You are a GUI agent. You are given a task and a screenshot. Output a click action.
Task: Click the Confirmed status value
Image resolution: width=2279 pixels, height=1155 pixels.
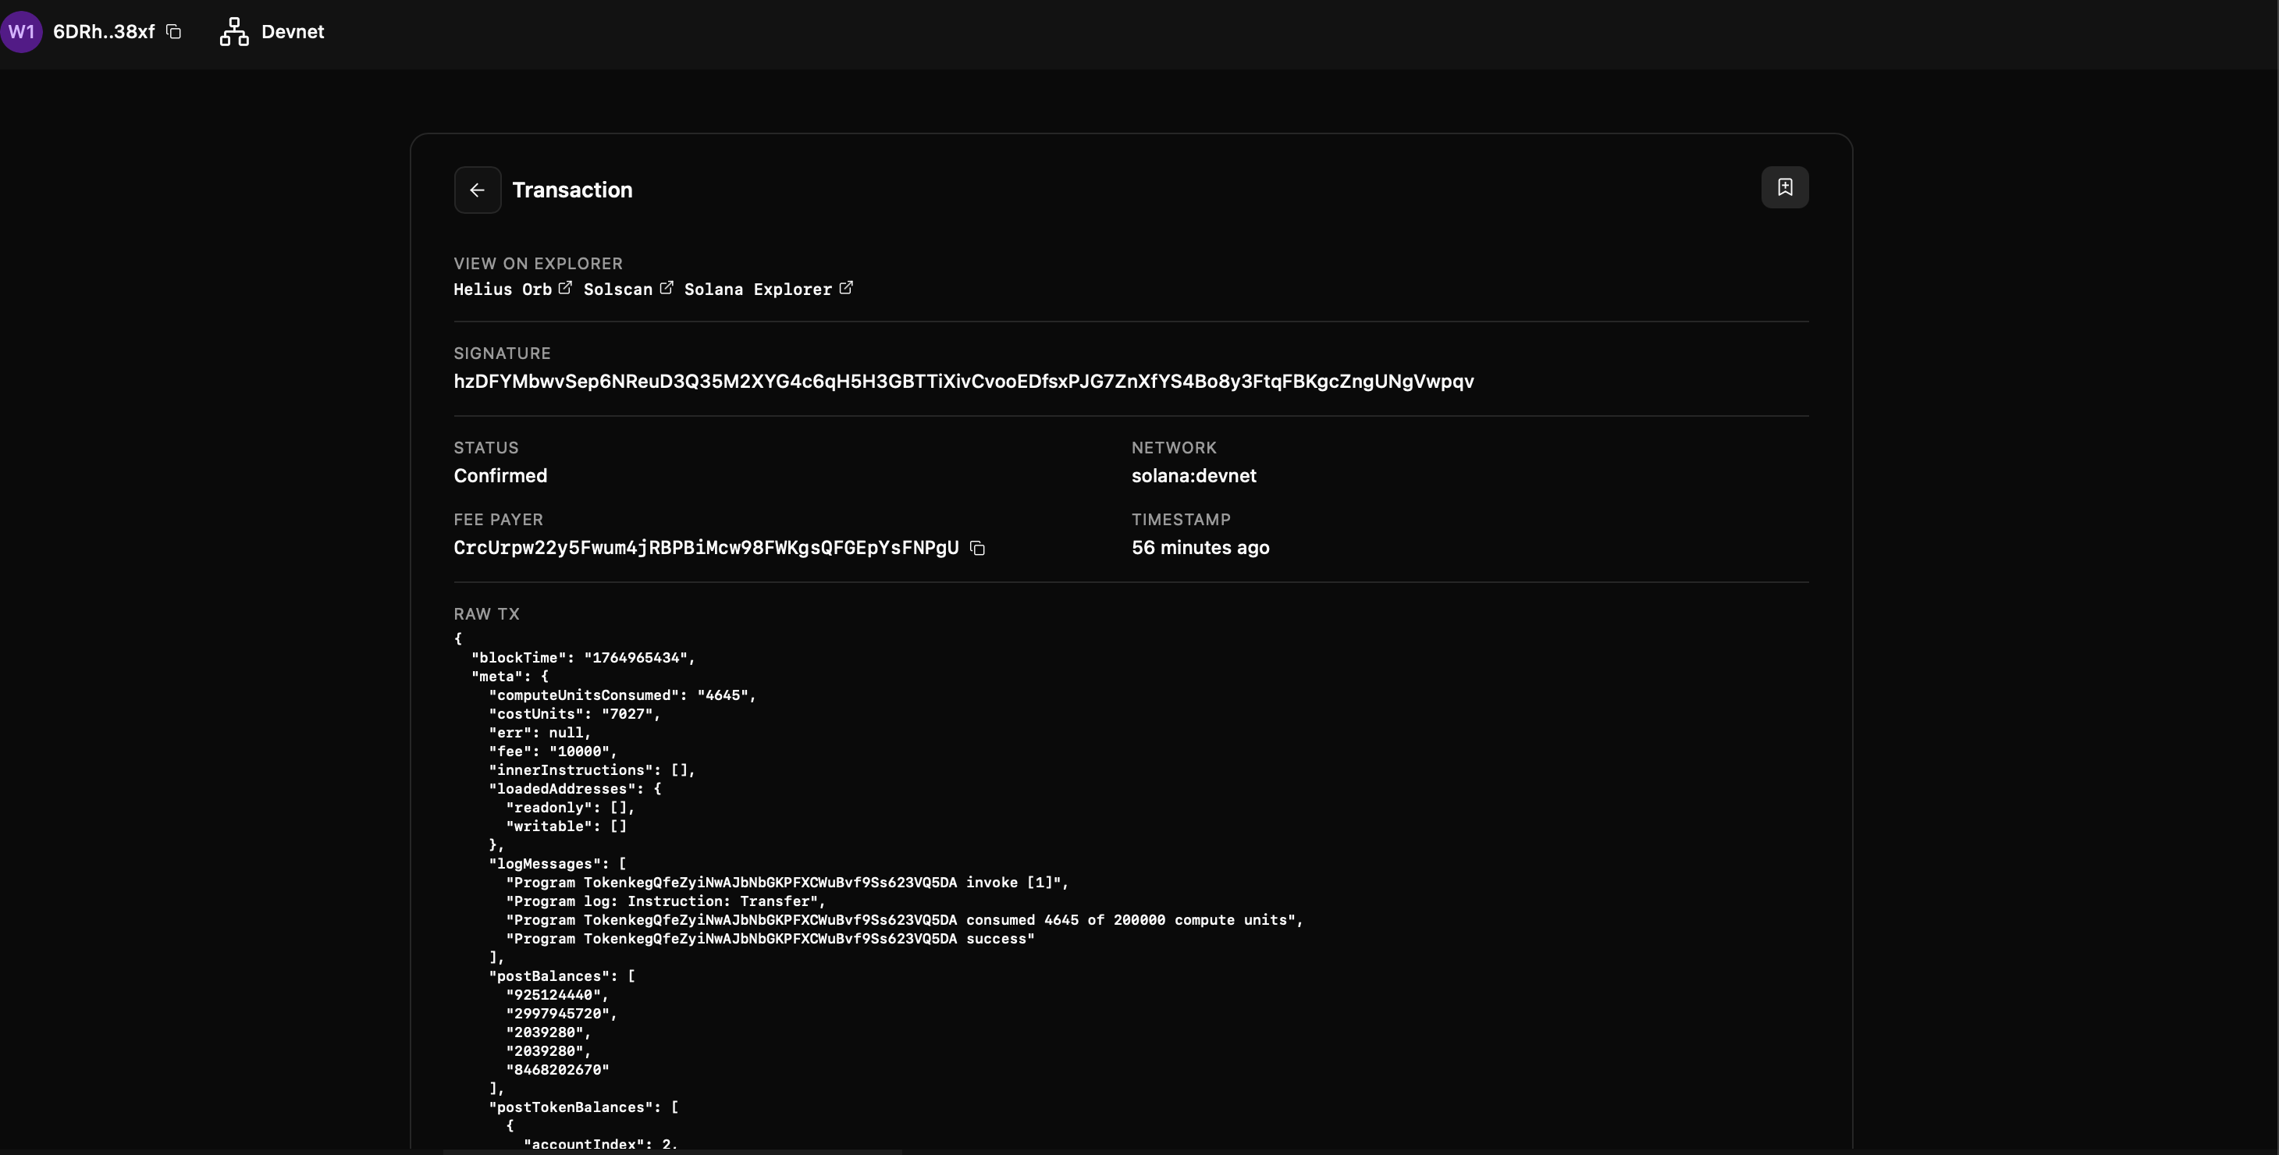click(x=500, y=476)
